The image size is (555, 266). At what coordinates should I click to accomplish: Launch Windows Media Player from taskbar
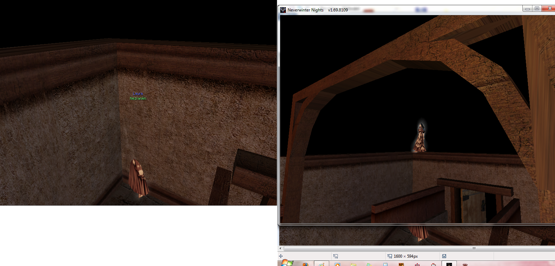pyautogui.click(x=338, y=264)
